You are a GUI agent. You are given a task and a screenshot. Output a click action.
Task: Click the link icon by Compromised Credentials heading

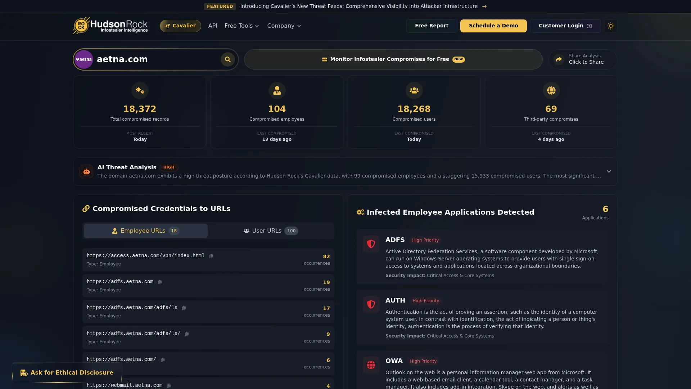[x=86, y=209]
